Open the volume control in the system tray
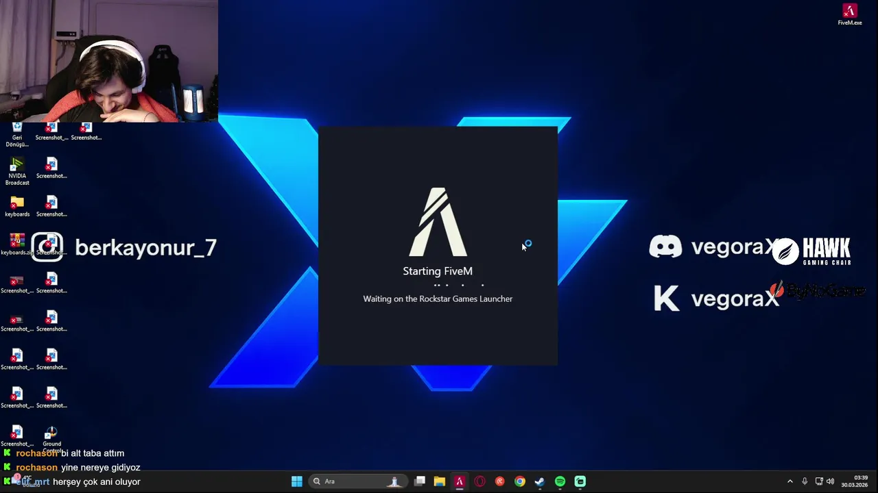This screenshot has width=878, height=493. pyautogui.click(x=831, y=481)
